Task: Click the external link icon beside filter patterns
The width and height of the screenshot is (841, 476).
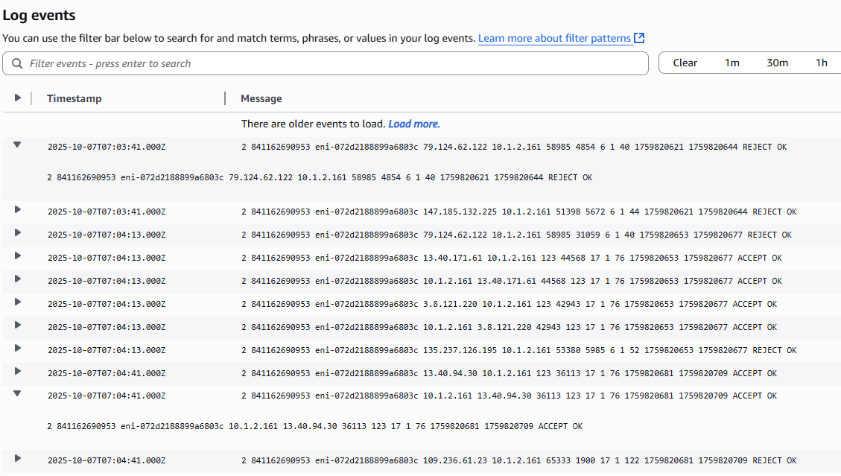Action: (x=639, y=38)
